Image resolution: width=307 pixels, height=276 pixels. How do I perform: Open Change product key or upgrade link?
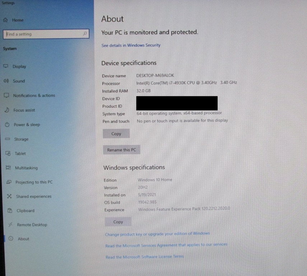pos(157,234)
